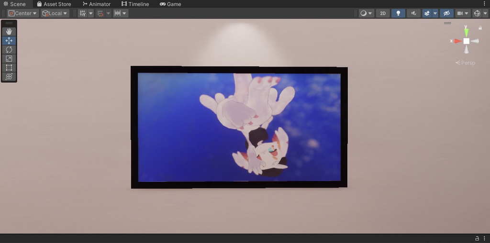This screenshot has height=243, width=490.
Task: Click the gray right-side gizmo cone
Action: pos(475,41)
